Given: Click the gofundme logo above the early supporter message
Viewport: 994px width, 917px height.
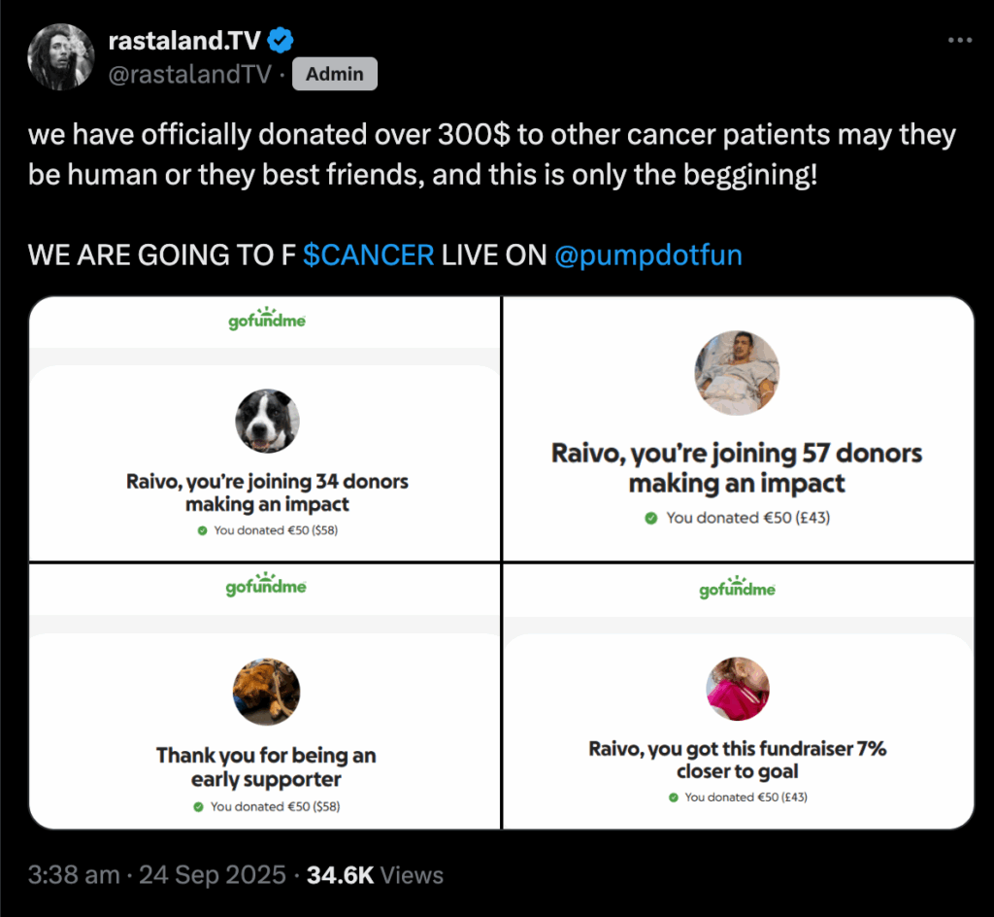Looking at the screenshot, I should (x=266, y=586).
